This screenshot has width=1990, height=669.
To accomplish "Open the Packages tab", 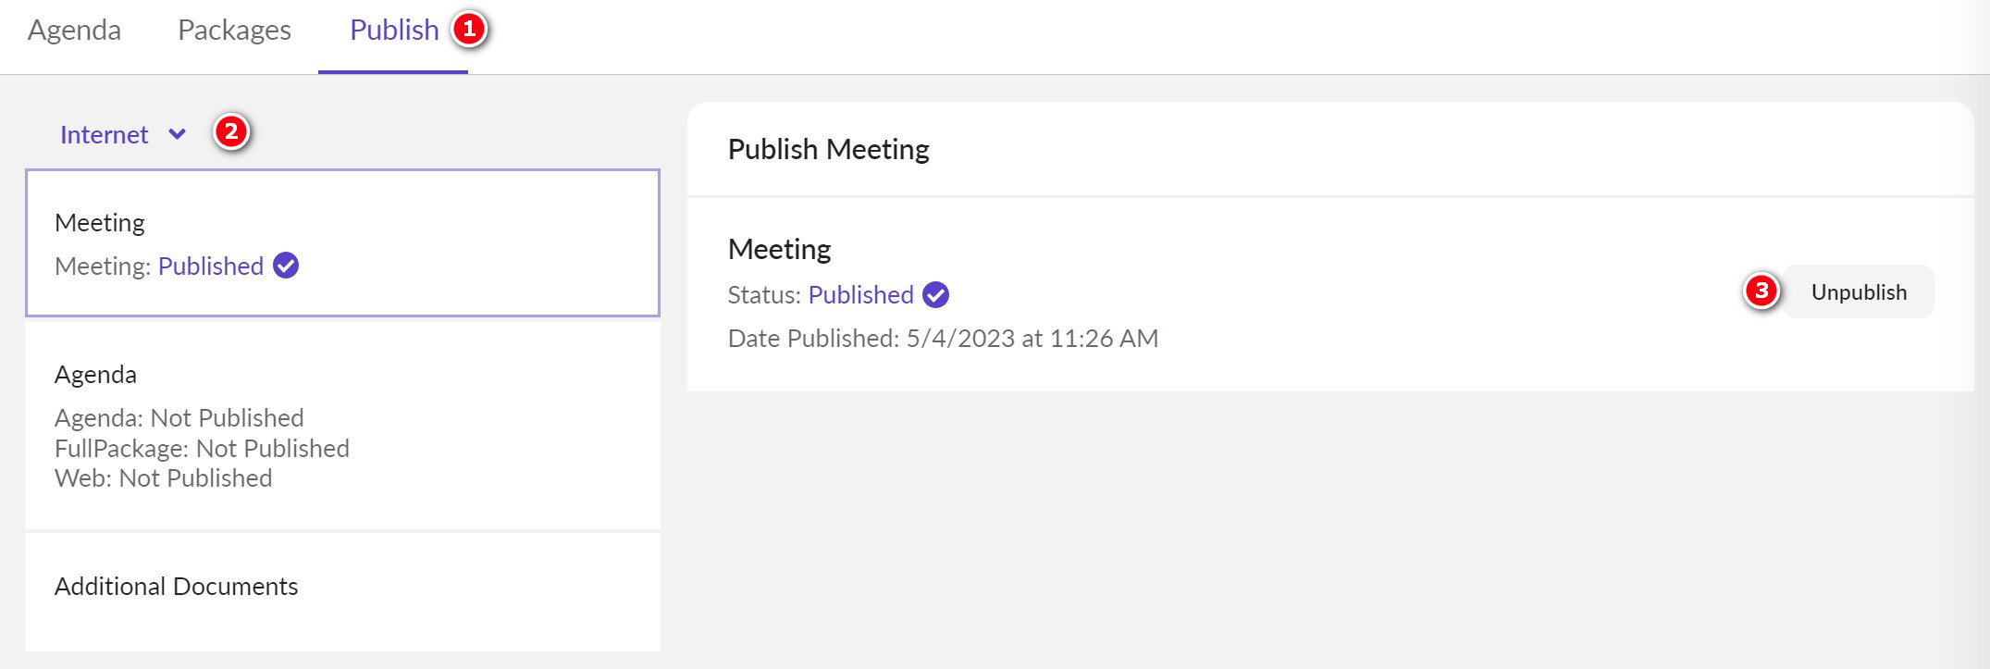I will pos(235,30).
